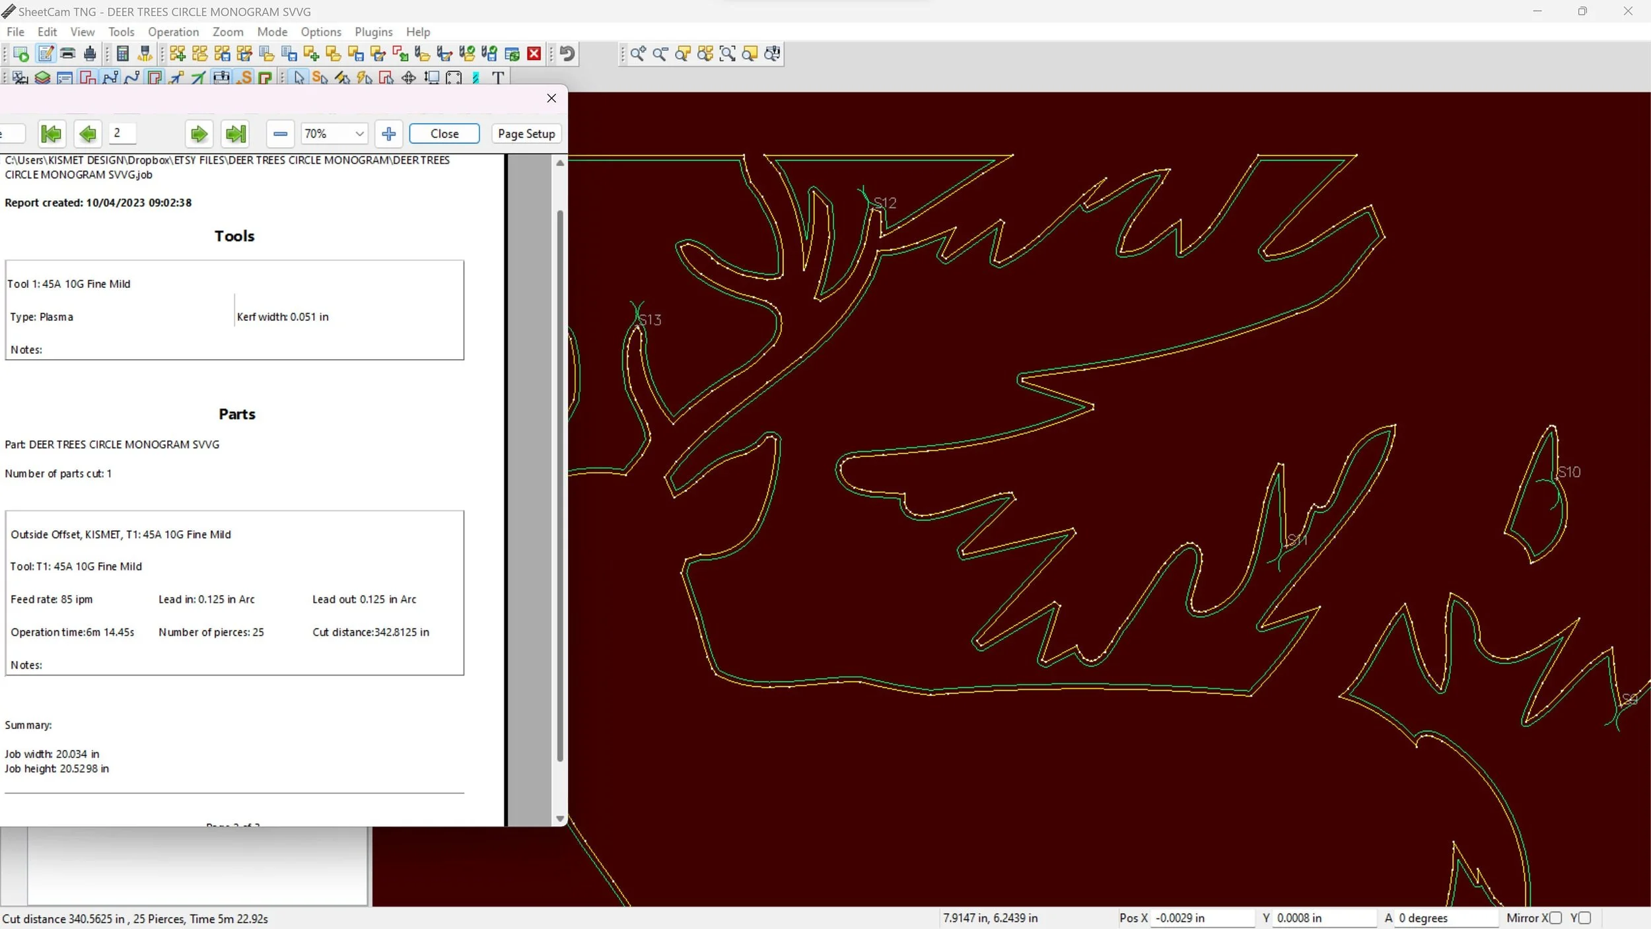Open the Tools menu
Image resolution: width=1651 pixels, height=929 pixels.
121,32
